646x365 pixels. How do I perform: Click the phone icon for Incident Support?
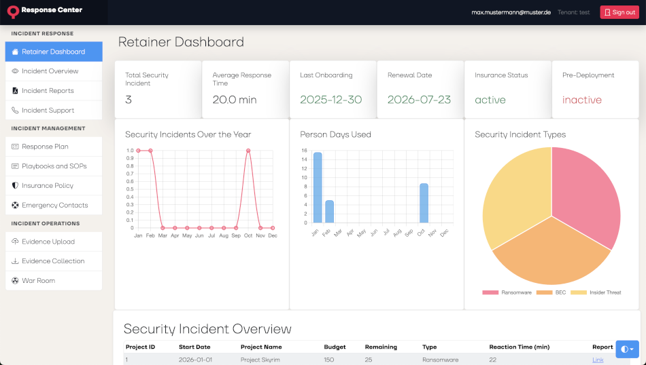pyautogui.click(x=15, y=111)
